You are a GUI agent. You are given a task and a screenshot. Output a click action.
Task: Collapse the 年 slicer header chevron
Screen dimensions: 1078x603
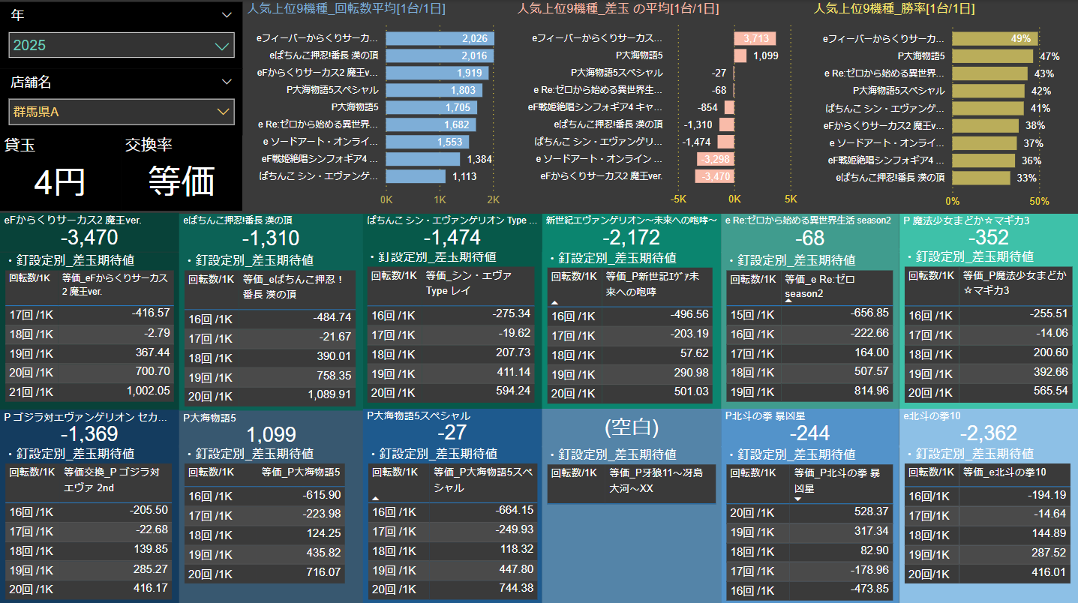[227, 15]
